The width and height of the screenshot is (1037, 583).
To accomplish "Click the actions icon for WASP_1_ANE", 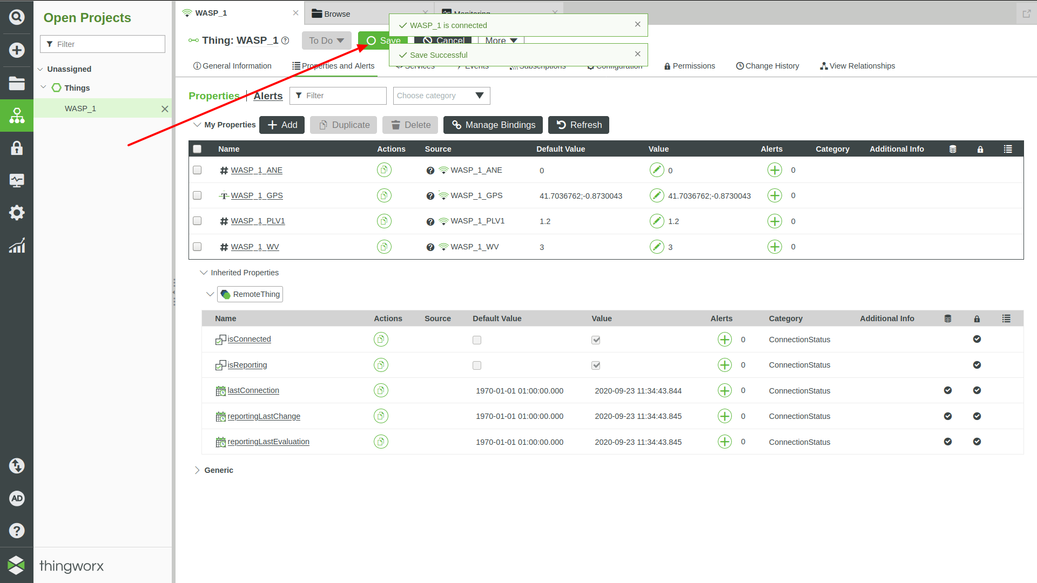I will [384, 170].
